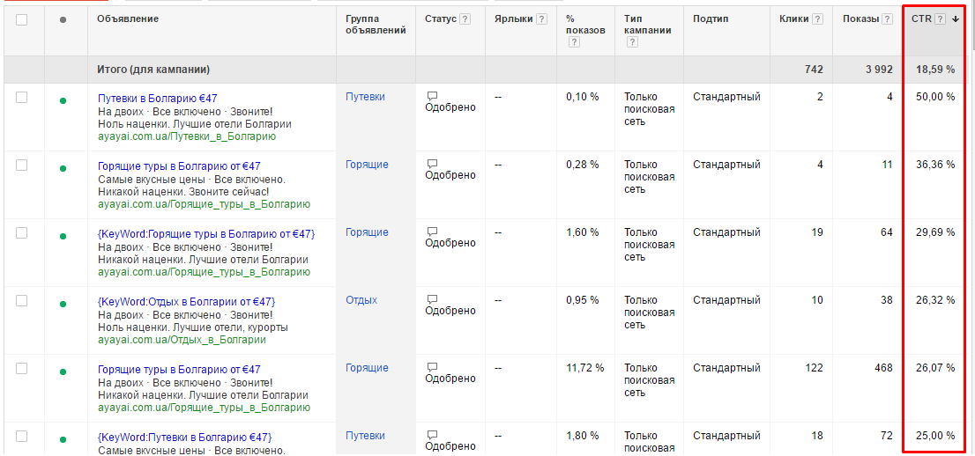Click the help icon beside Ярлыки header

point(541,19)
